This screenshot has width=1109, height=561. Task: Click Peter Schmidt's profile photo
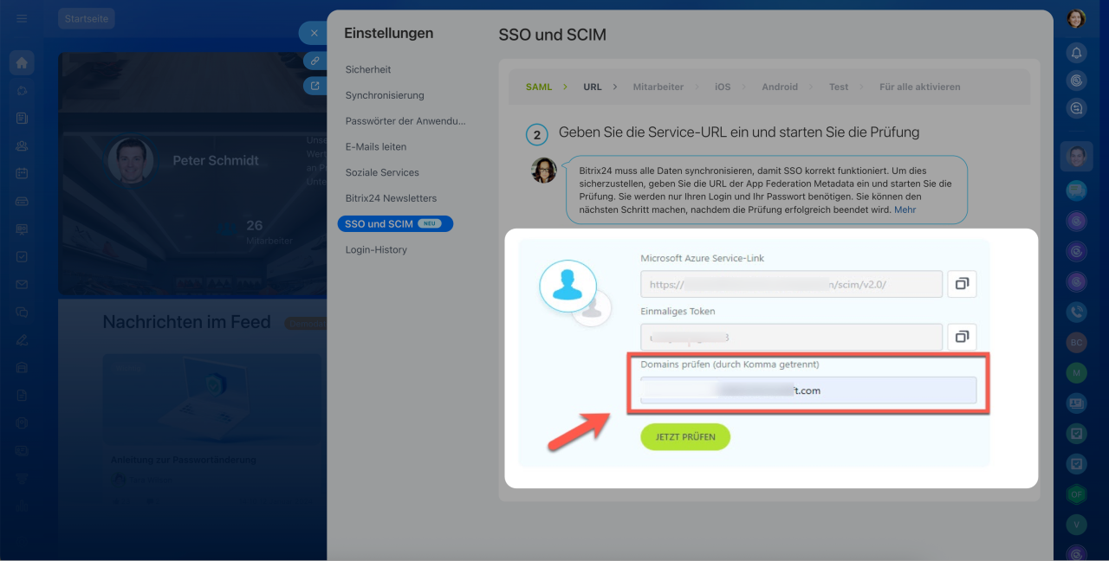click(131, 160)
